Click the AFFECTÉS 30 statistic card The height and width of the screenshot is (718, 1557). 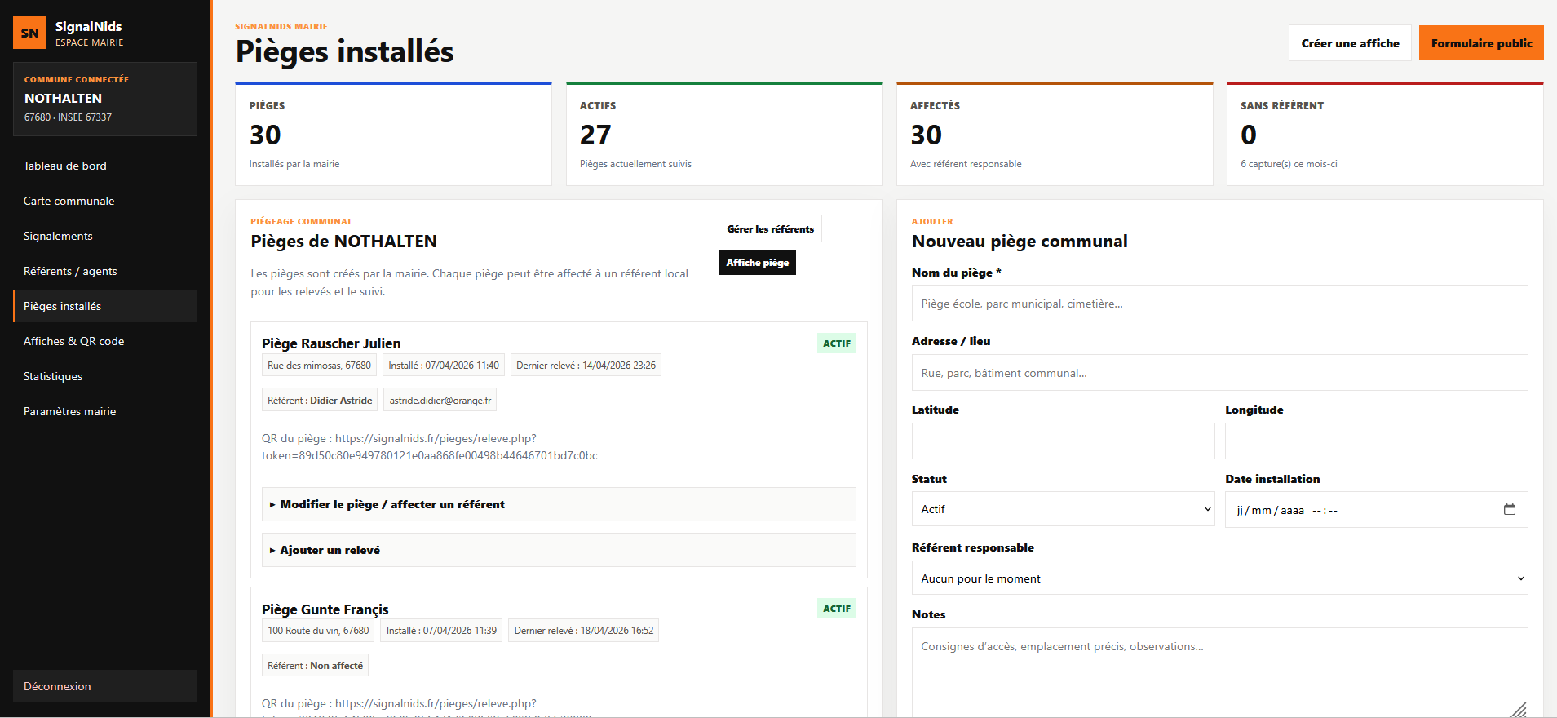click(x=1055, y=134)
